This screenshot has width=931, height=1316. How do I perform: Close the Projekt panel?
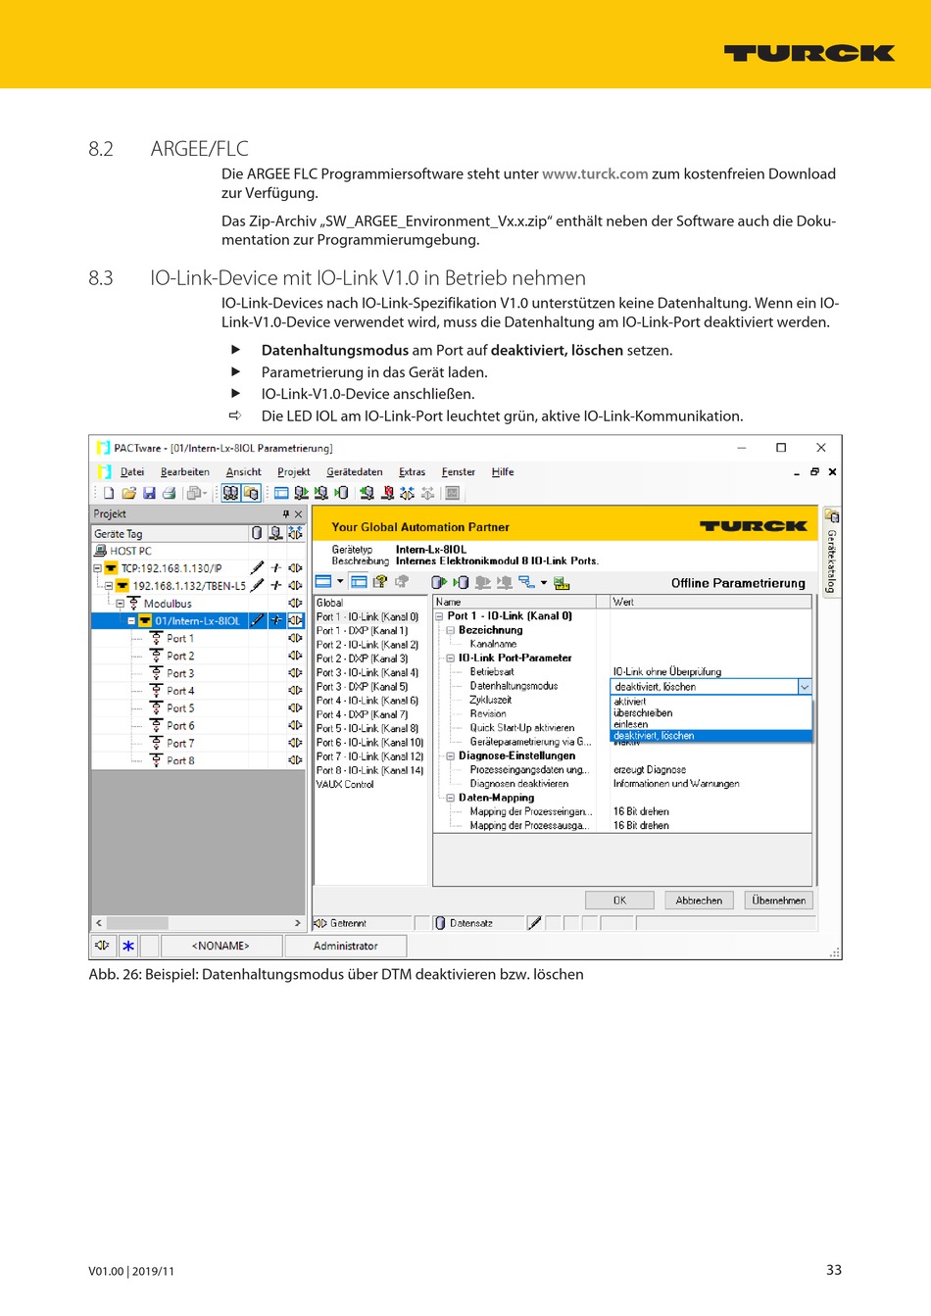(299, 514)
